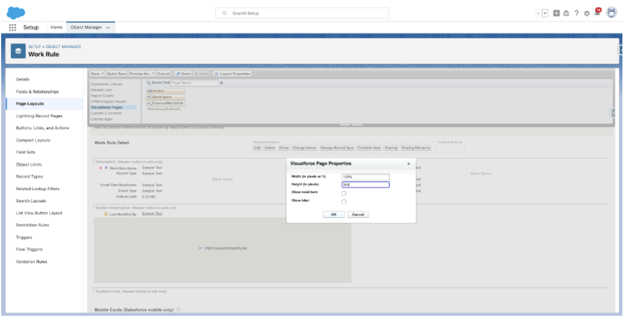Screen dimensions: 623x317
Task: Open the notifications bell
Action: click(597, 12)
